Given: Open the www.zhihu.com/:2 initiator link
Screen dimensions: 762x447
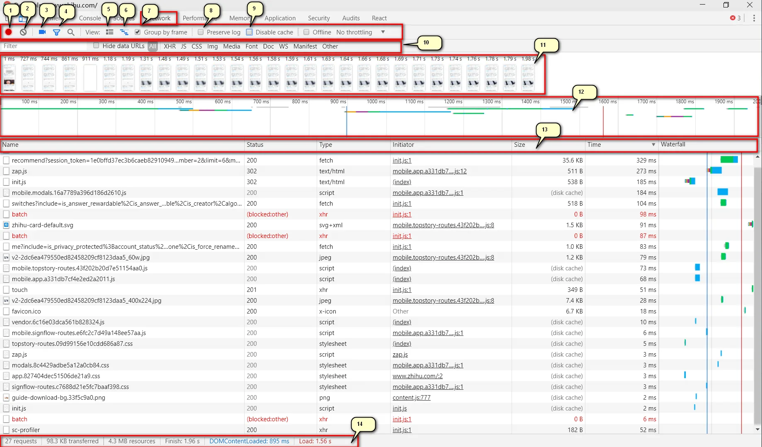Looking at the screenshot, I should [417, 376].
